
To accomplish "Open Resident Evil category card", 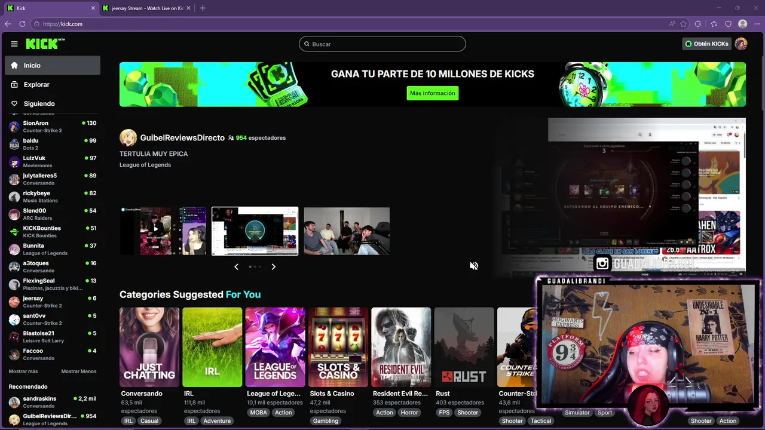I will click(401, 347).
